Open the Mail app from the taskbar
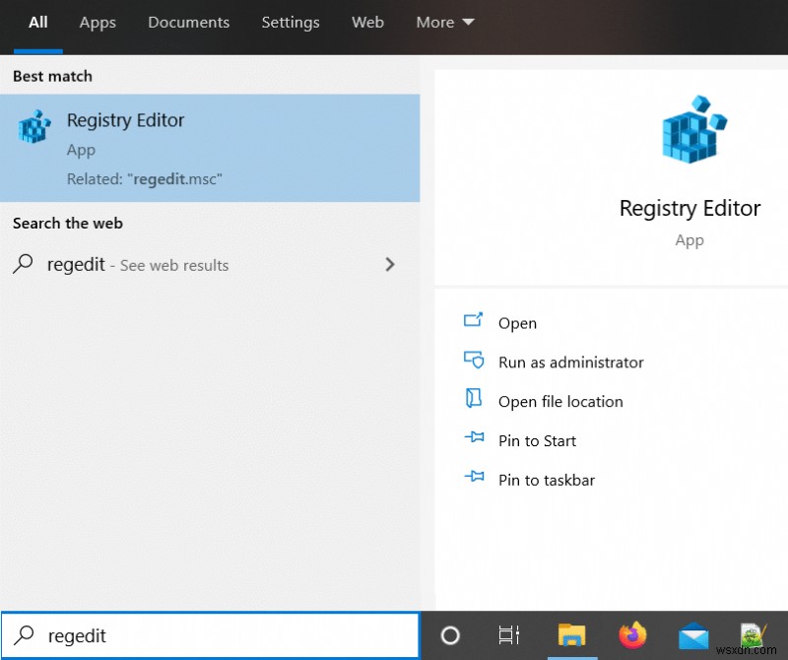This screenshot has height=660, width=788. [x=692, y=635]
